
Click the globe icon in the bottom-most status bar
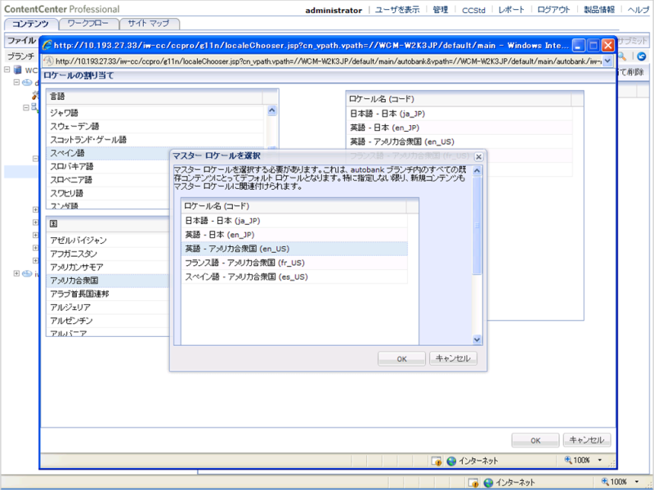[488, 482]
